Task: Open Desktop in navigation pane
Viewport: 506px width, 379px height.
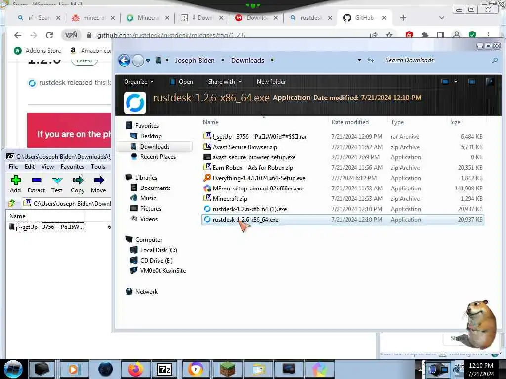Action: [151, 136]
